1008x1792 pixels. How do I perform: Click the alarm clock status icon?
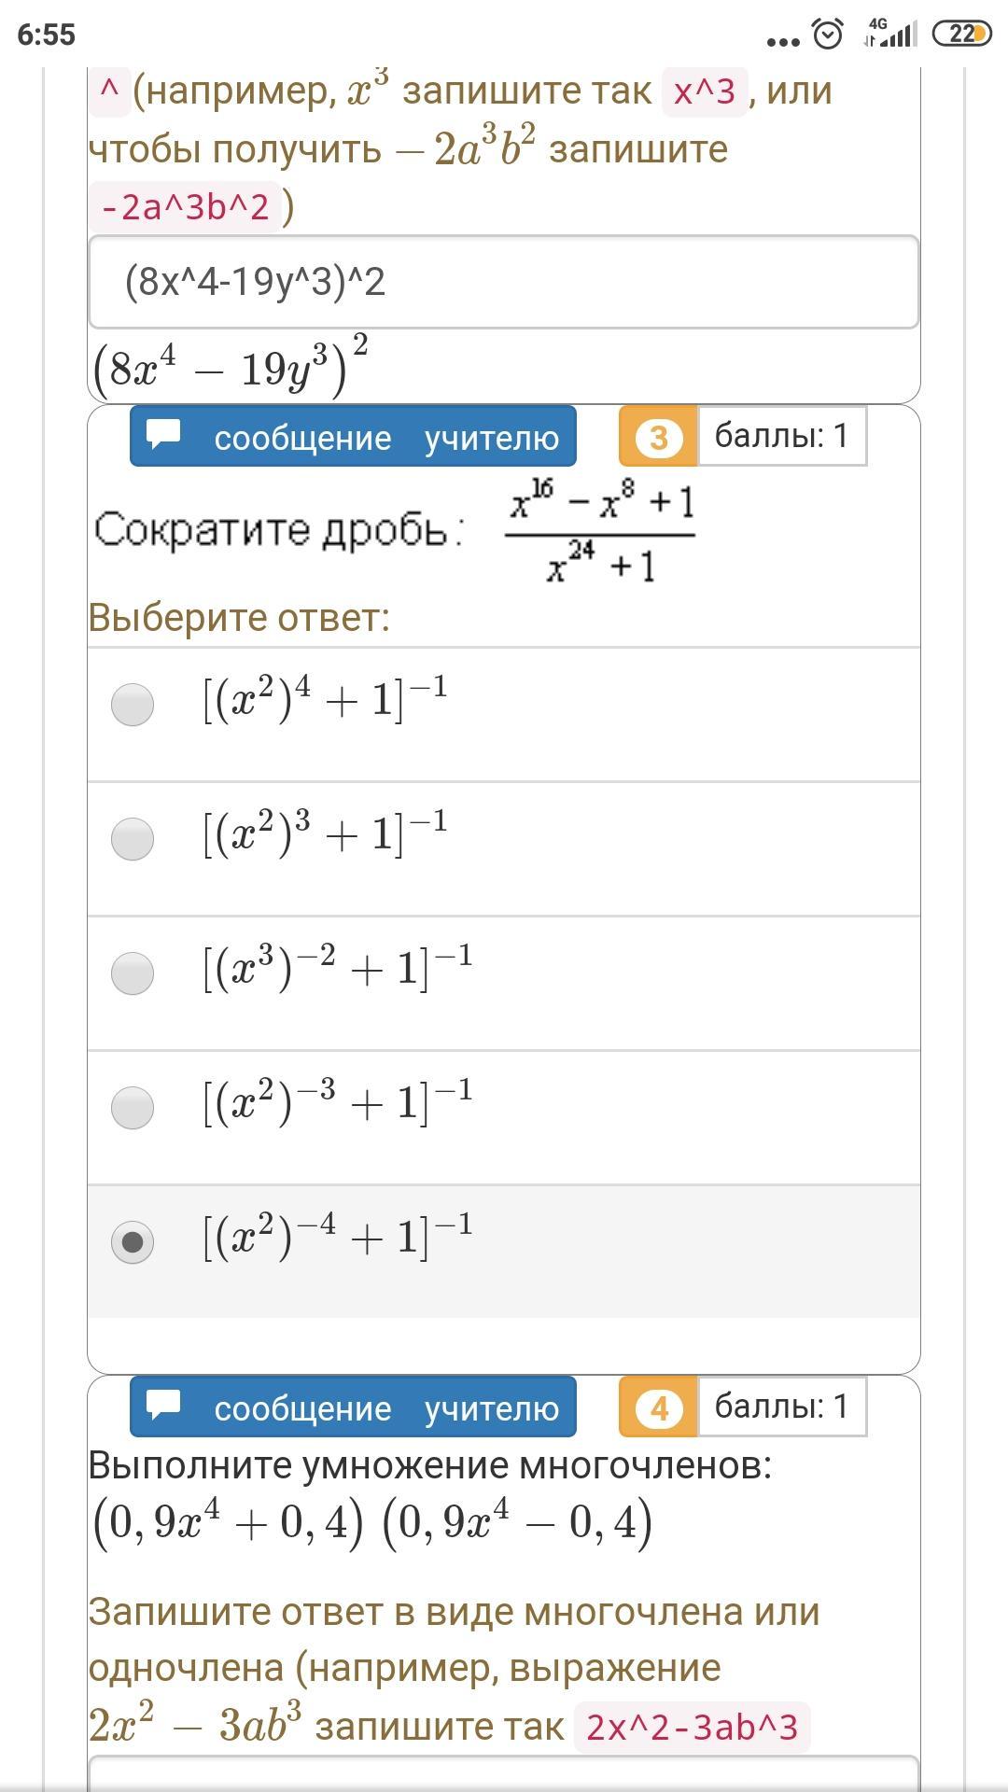(x=828, y=35)
